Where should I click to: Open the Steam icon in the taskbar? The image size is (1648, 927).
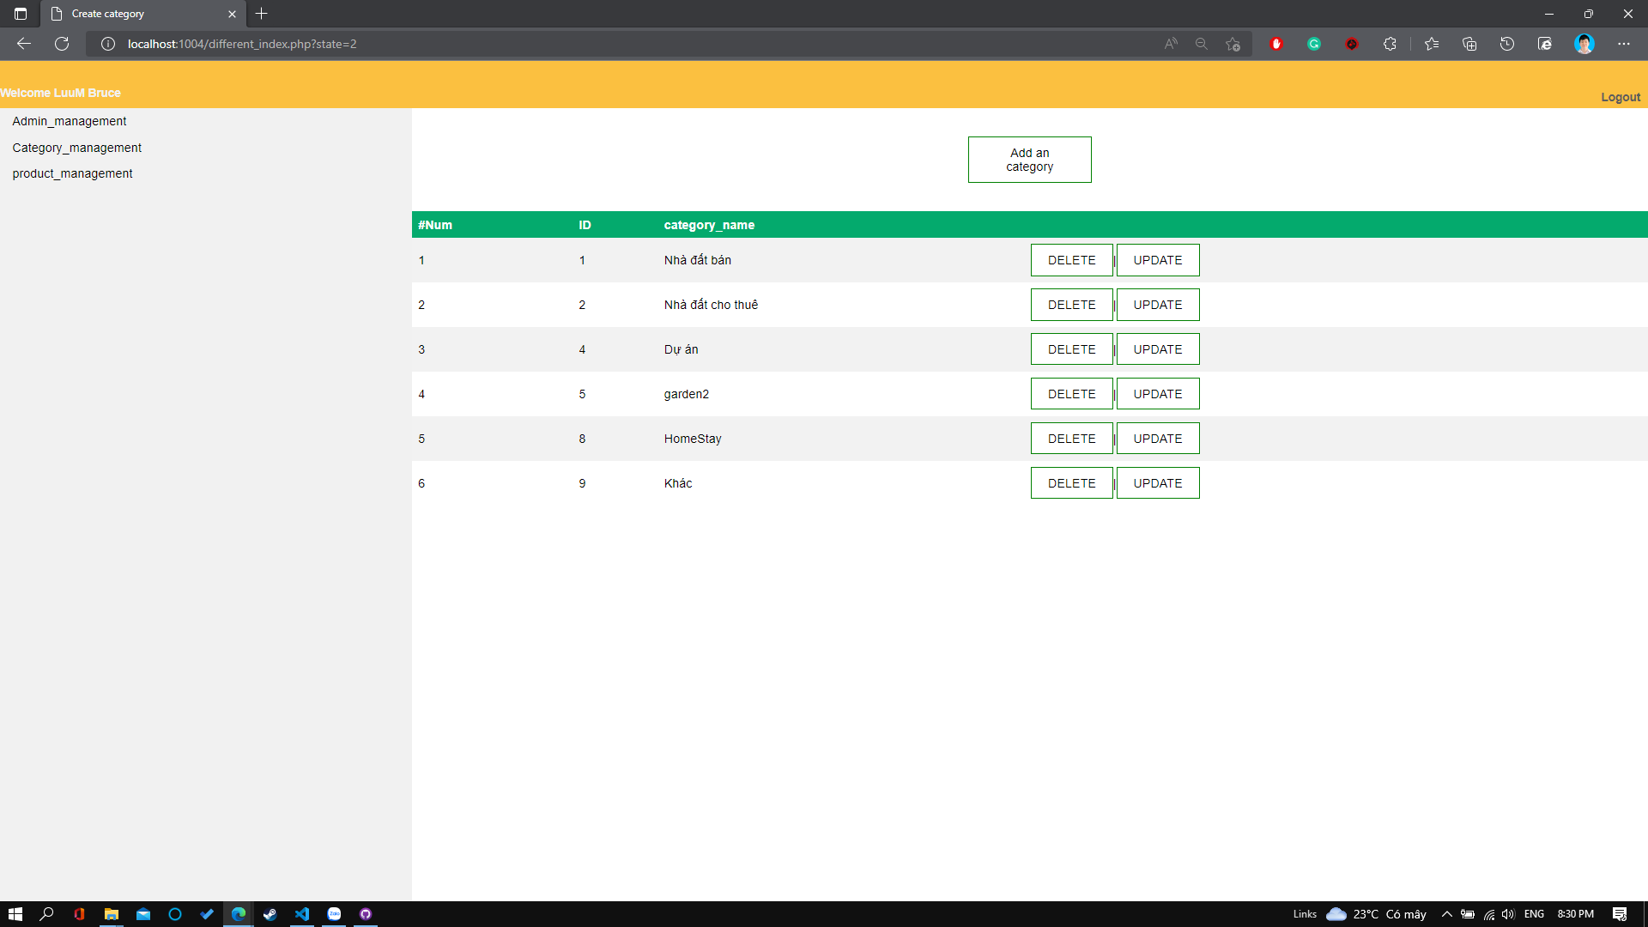[x=270, y=913]
